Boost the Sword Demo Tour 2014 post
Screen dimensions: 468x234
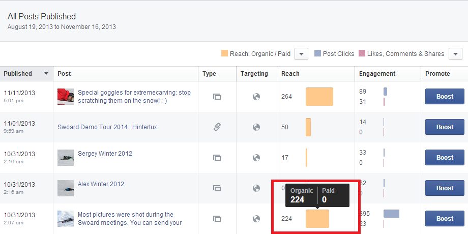point(444,127)
